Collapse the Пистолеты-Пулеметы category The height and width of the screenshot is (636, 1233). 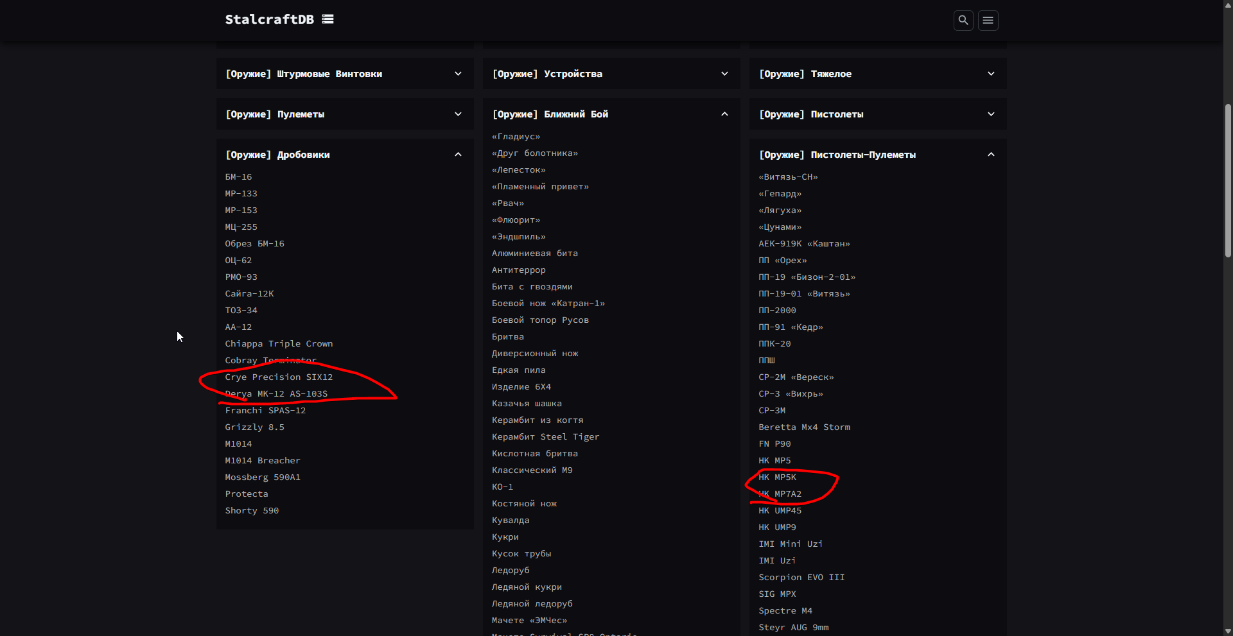coord(878,155)
